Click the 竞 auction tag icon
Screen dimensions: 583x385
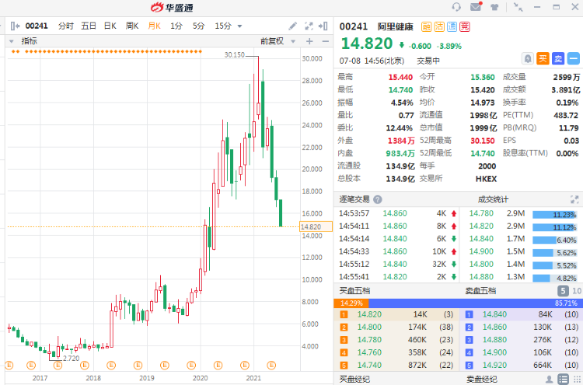point(465,26)
